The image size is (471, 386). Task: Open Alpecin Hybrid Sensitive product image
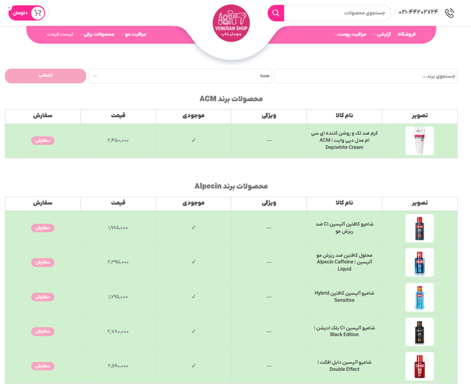419,297
